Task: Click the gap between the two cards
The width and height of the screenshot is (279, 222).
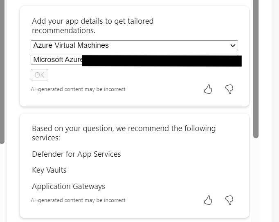Action: 134,110
